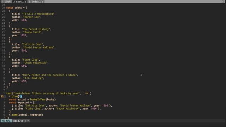Click the NORMAL mode indicator
Image resolution: width=226 pixels, height=127 pixels.
point(6,121)
